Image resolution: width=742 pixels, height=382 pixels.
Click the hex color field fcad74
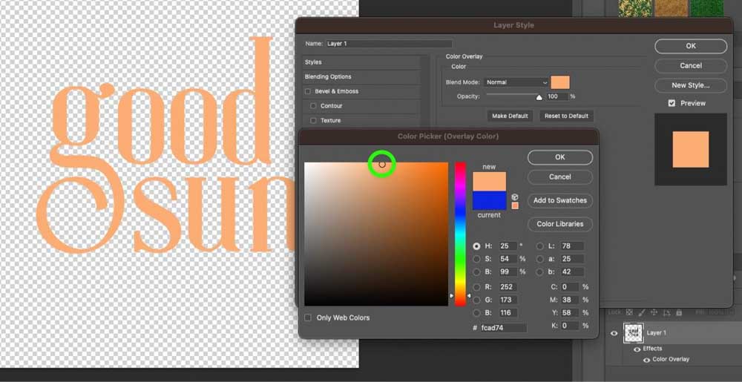click(503, 328)
